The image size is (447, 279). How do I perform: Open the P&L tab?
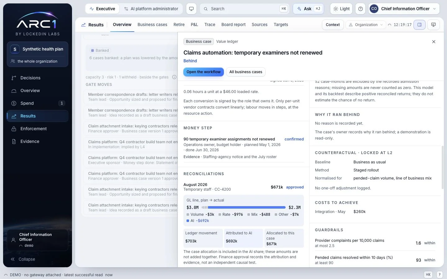194,24
